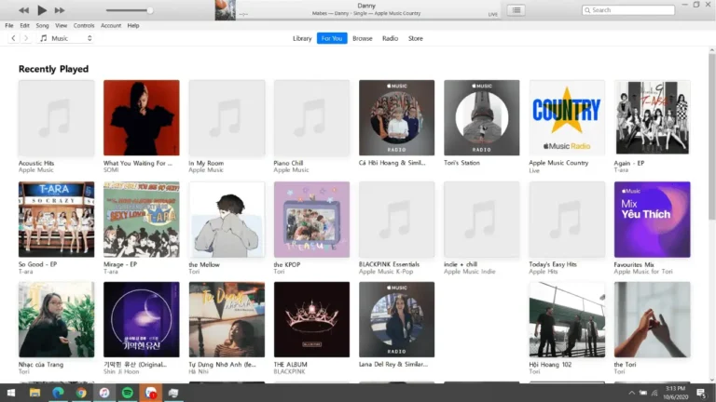This screenshot has height=402, width=716.
Task: Open the Shin Ji Hoon album cover
Action: [142, 319]
